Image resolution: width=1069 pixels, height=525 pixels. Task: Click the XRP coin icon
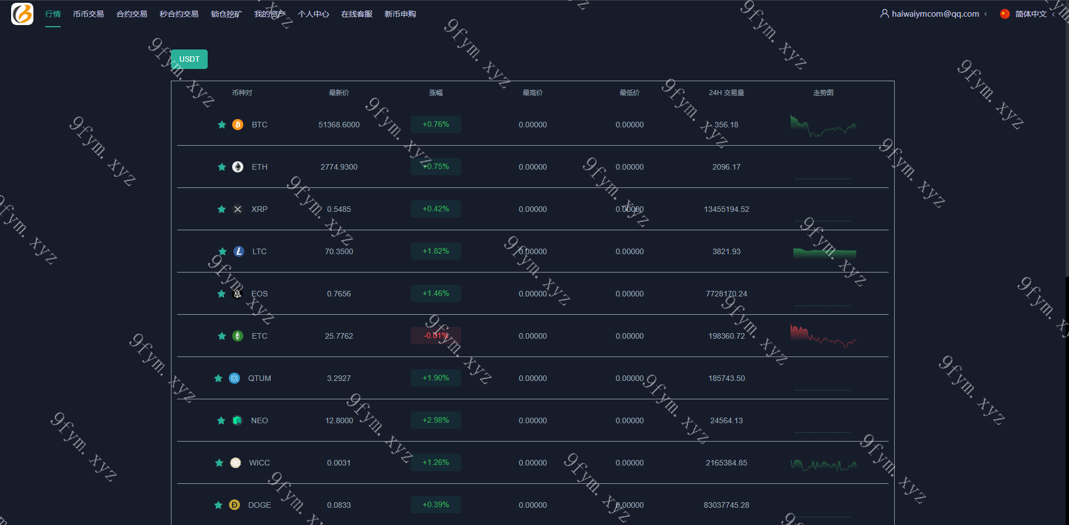[x=238, y=209]
